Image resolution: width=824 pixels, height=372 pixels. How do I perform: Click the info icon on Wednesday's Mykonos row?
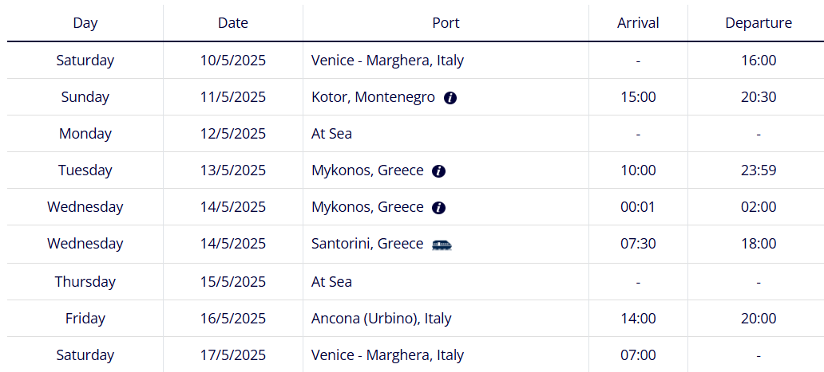[x=439, y=208]
